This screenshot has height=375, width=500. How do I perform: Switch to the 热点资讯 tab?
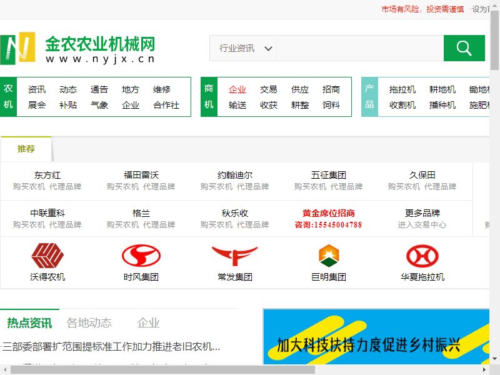pyautogui.click(x=29, y=322)
